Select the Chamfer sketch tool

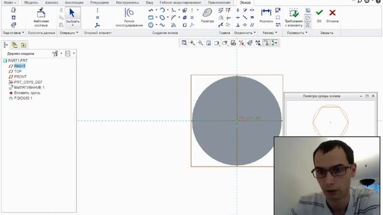pyautogui.click(x=174, y=17)
